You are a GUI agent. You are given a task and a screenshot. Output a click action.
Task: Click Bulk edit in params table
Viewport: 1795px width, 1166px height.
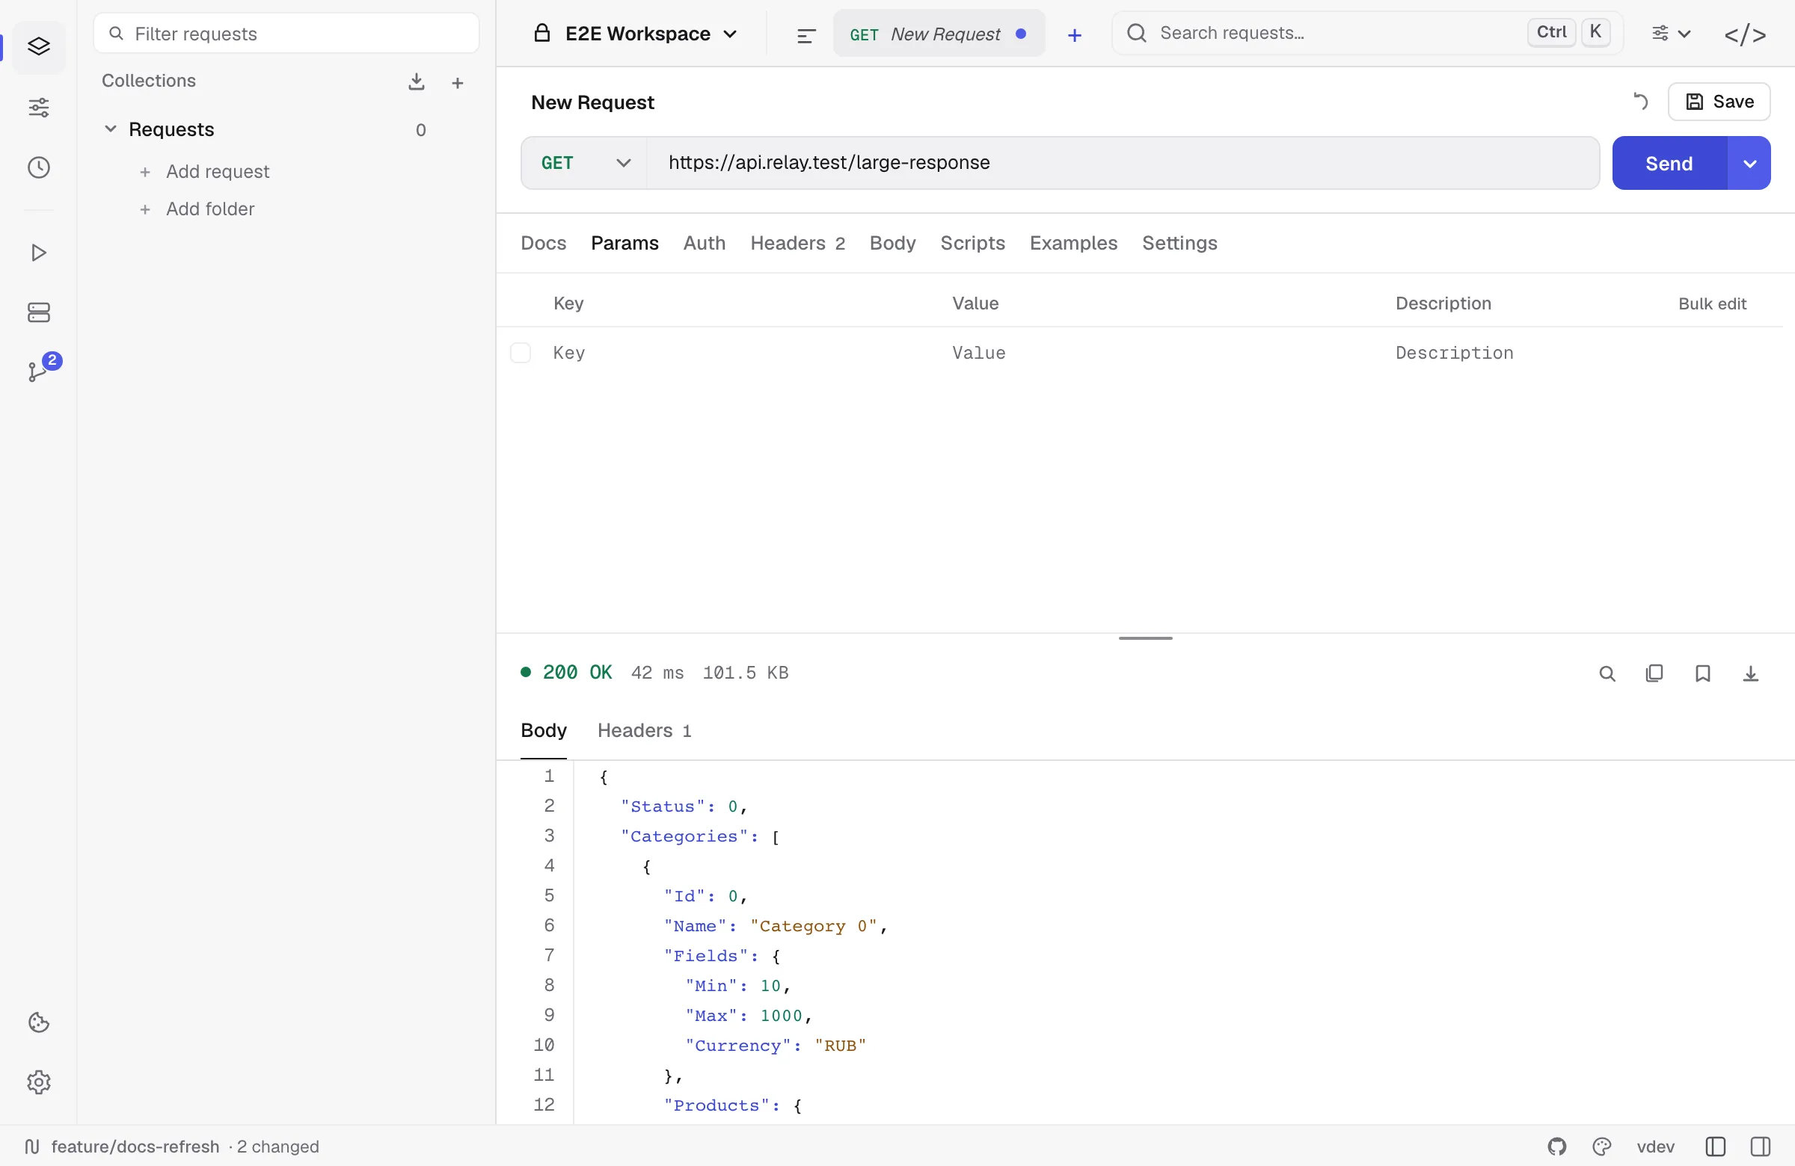pos(1712,303)
